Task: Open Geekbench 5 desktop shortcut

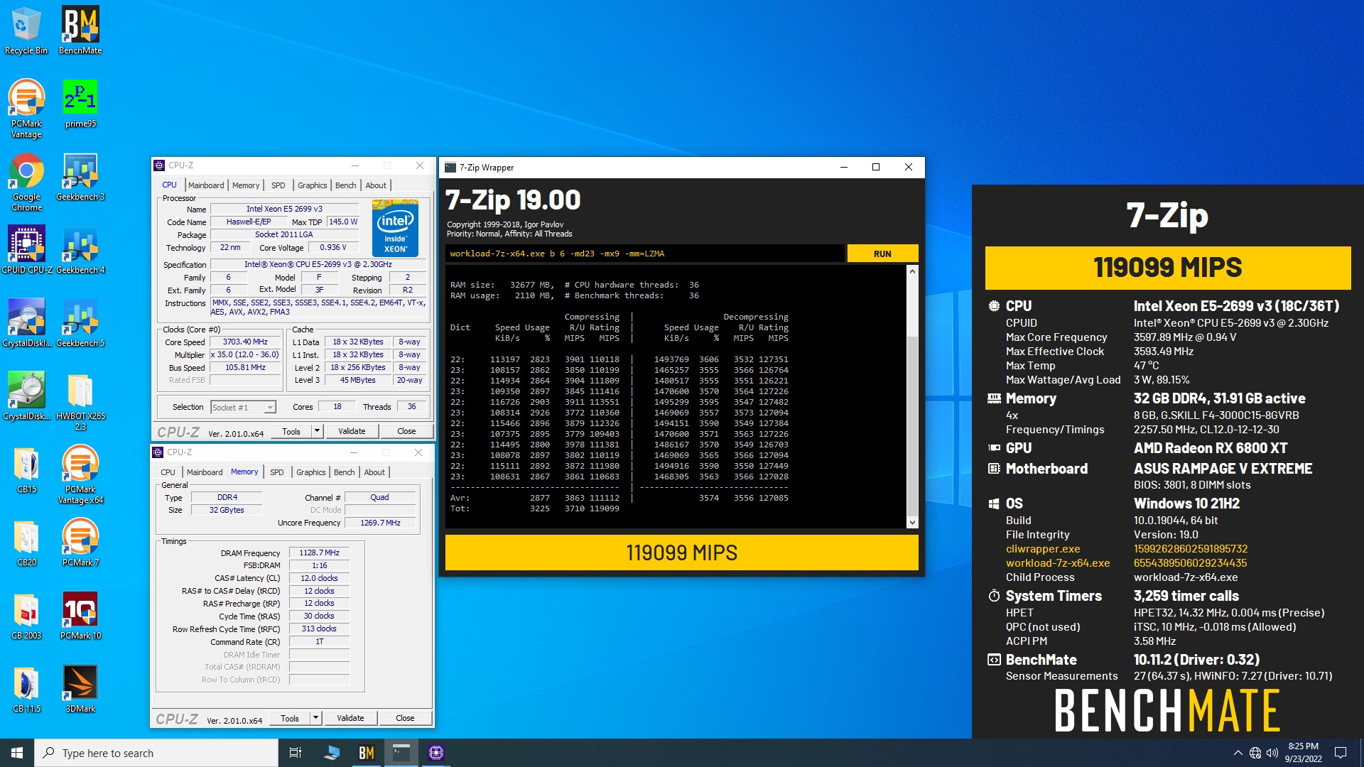Action: click(x=80, y=323)
